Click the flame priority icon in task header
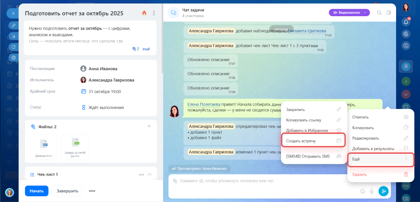The height and width of the screenshot is (202, 420). pyautogui.click(x=144, y=13)
